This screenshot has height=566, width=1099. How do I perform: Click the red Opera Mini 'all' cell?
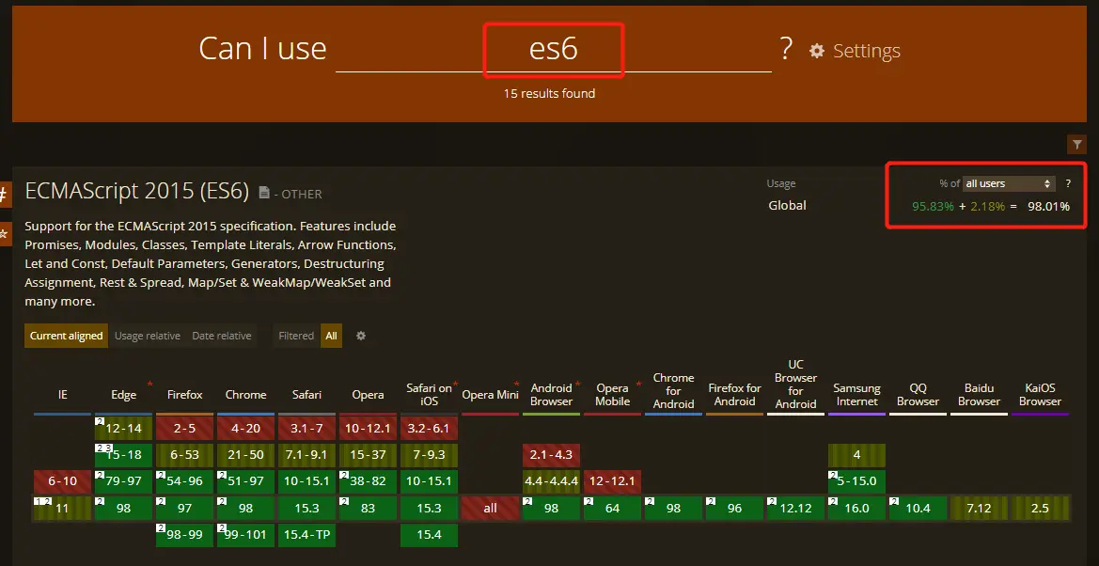coord(490,509)
